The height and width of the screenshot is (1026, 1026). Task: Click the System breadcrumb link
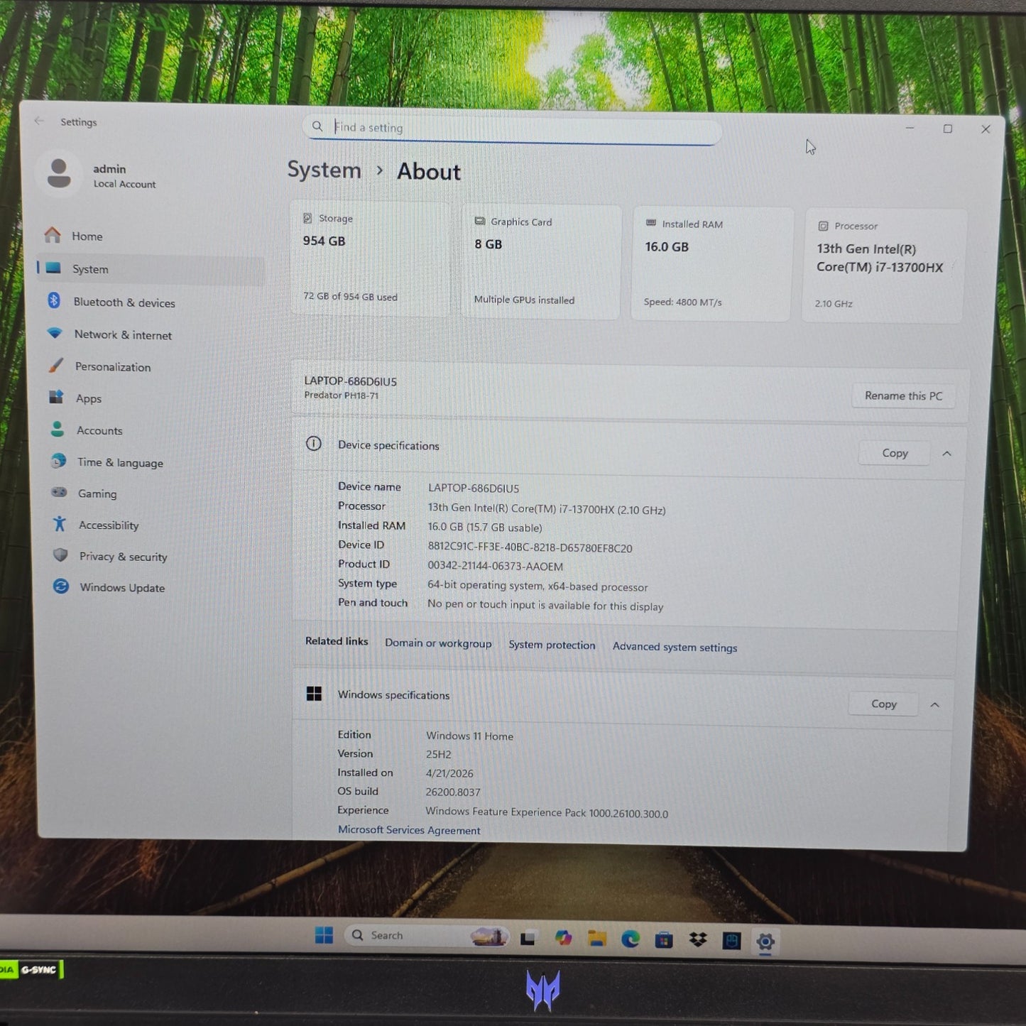pos(324,170)
